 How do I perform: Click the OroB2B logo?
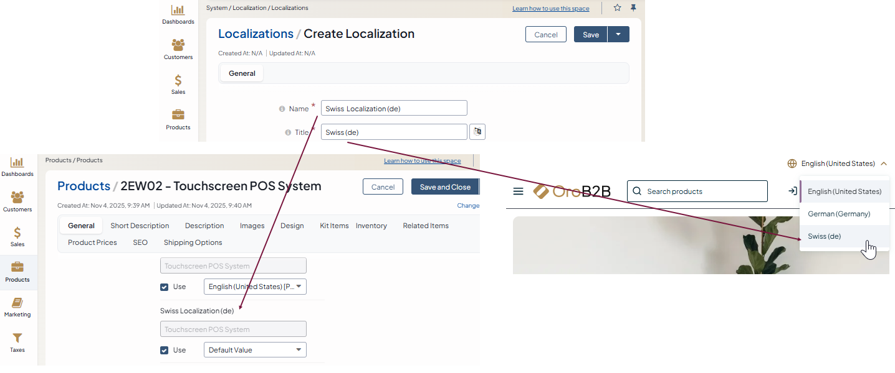[x=572, y=191]
